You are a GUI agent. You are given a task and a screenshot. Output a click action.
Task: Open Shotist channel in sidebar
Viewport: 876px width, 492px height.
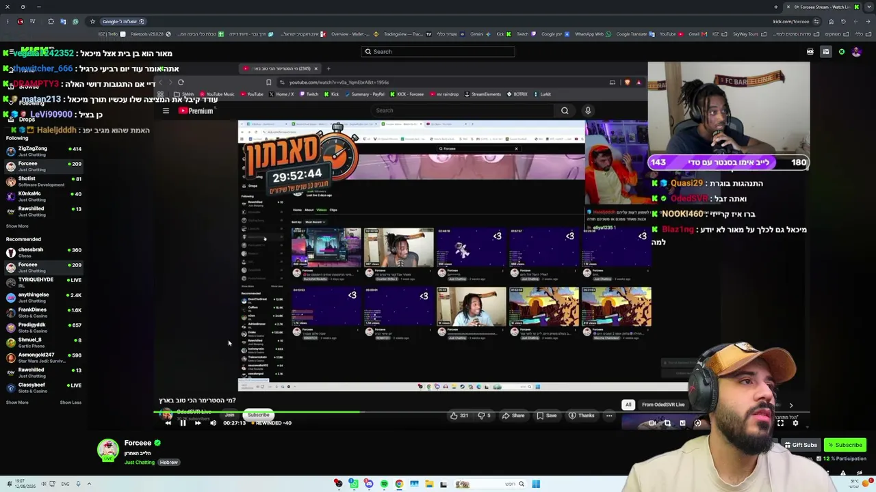44,181
